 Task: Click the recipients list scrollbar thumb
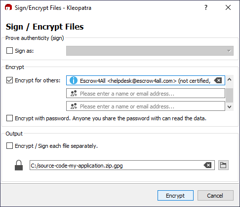(230, 95)
